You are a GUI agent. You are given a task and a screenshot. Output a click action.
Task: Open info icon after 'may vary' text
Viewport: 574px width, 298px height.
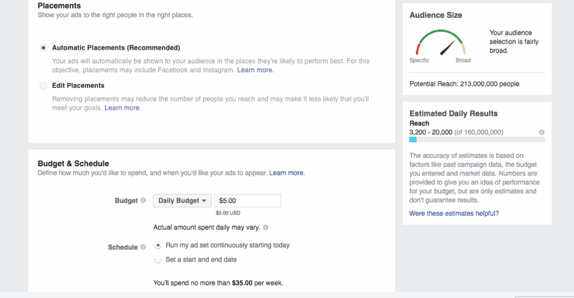click(265, 227)
